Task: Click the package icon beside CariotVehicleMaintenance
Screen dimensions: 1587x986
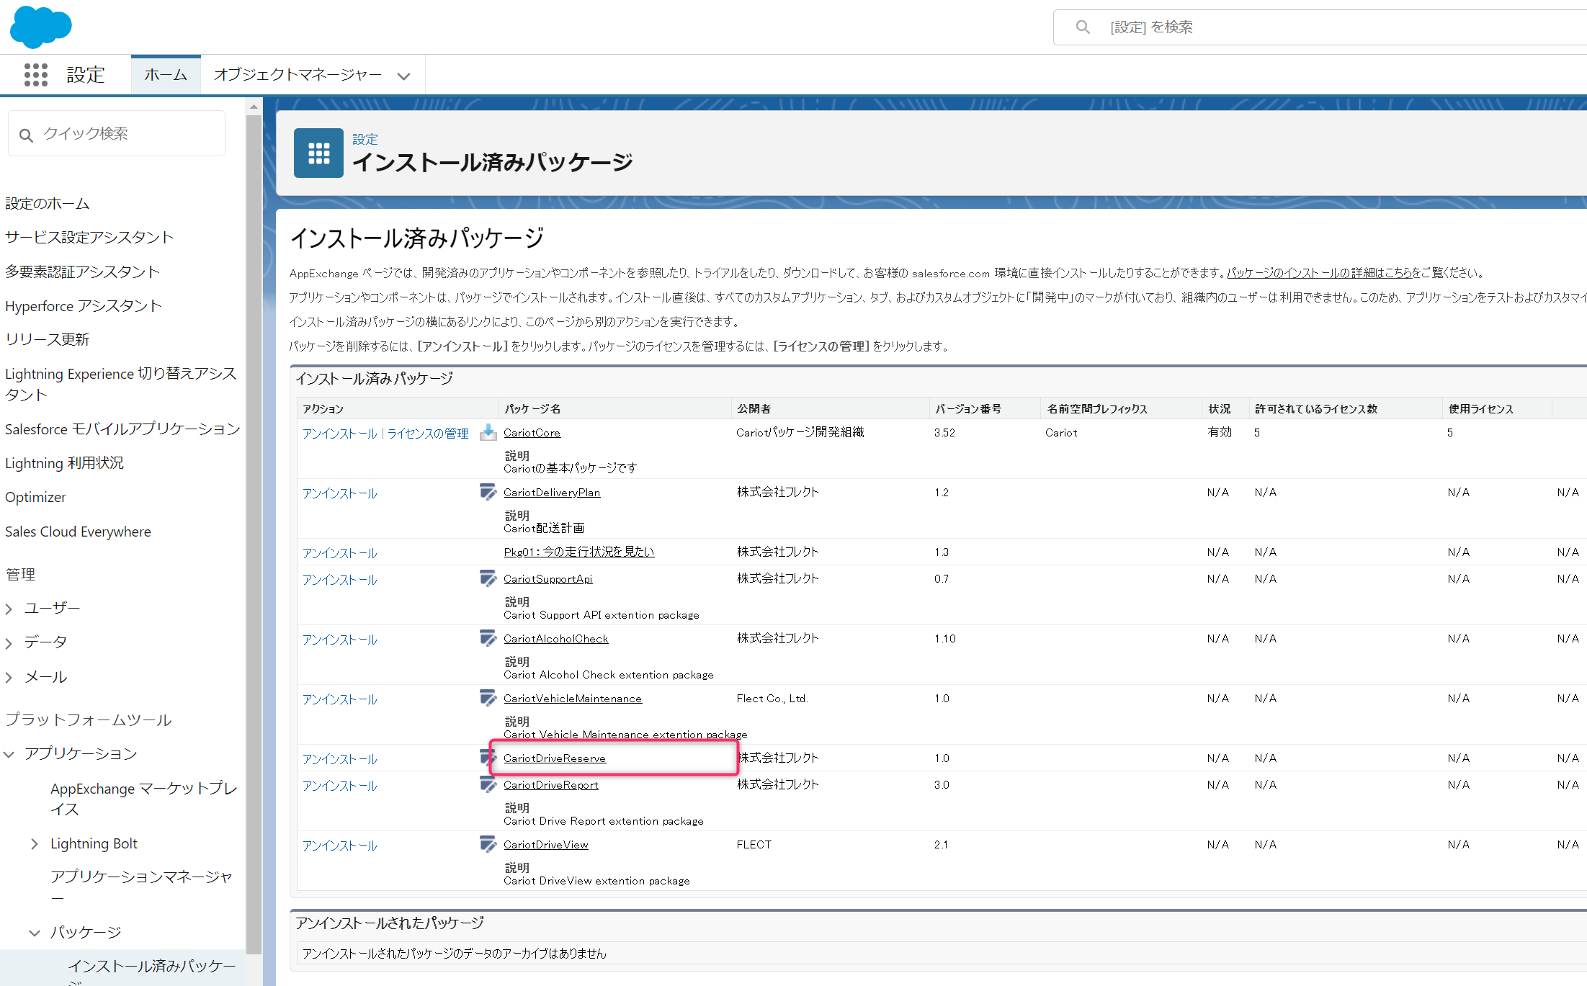Action: [488, 698]
